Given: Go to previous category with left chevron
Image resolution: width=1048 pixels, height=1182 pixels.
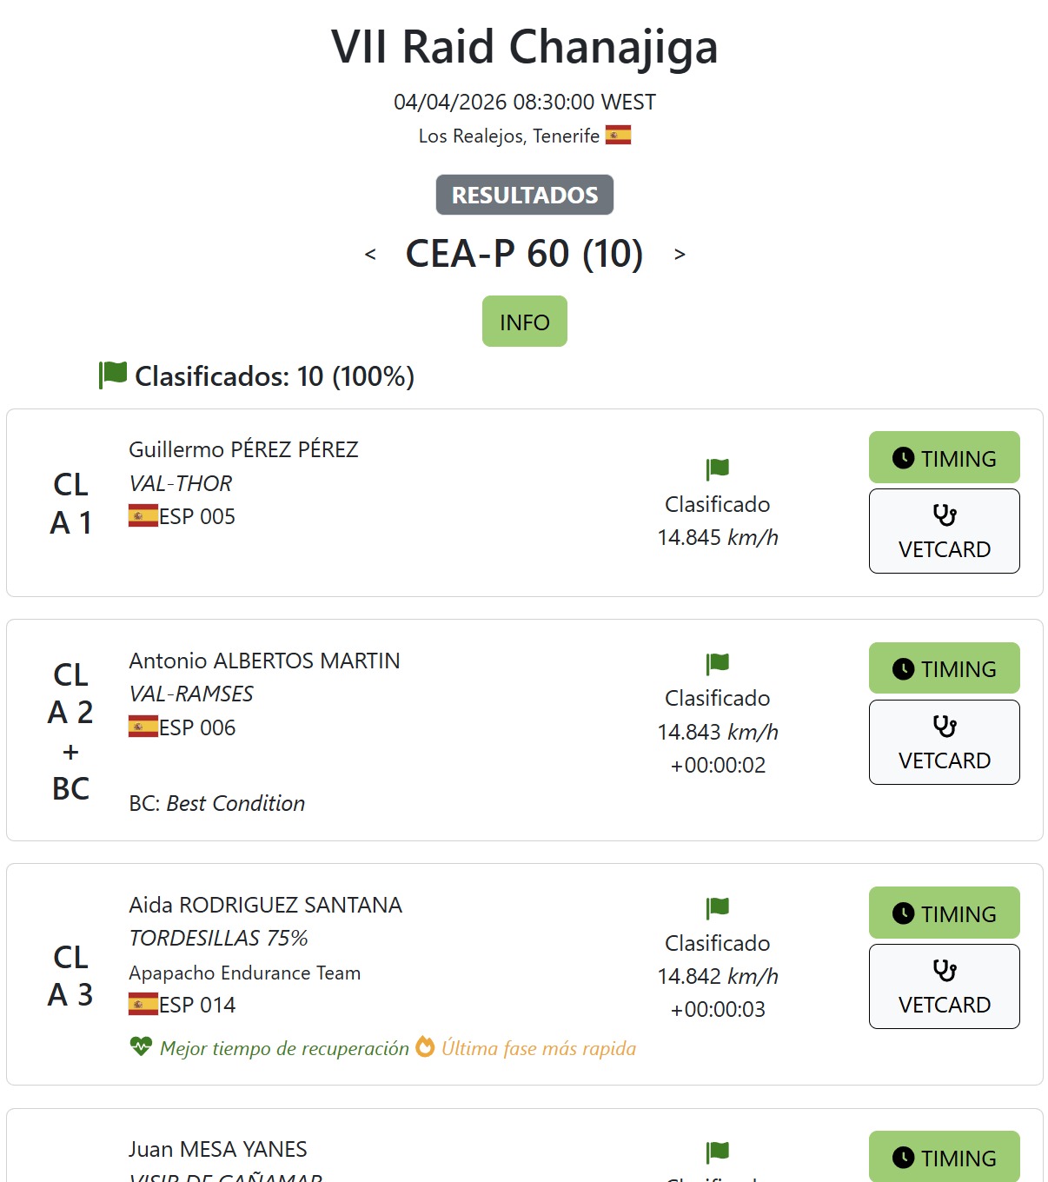Looking at the screenshot, I should click(370, 255).
